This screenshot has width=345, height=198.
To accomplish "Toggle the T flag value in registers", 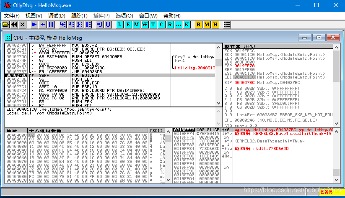I will pyautogui.click(x=231, y=107).
